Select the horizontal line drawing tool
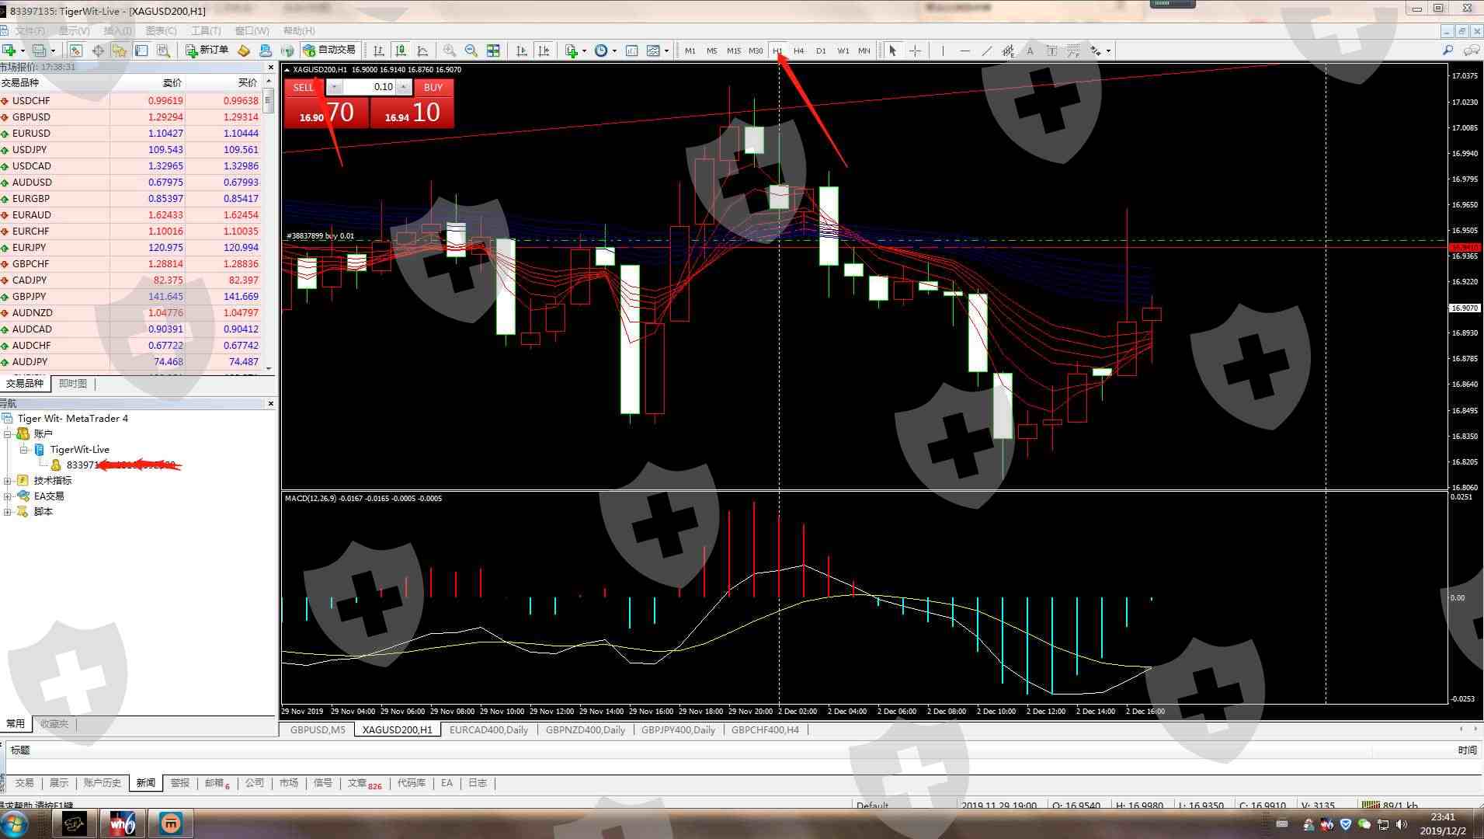This screenshot has width=1484, height=839. 964,50
